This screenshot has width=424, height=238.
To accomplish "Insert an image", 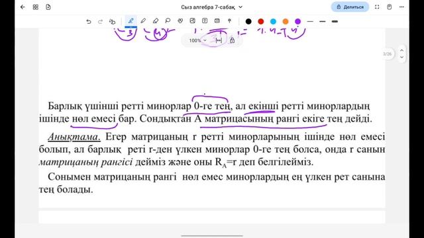I will coord(193,20).
